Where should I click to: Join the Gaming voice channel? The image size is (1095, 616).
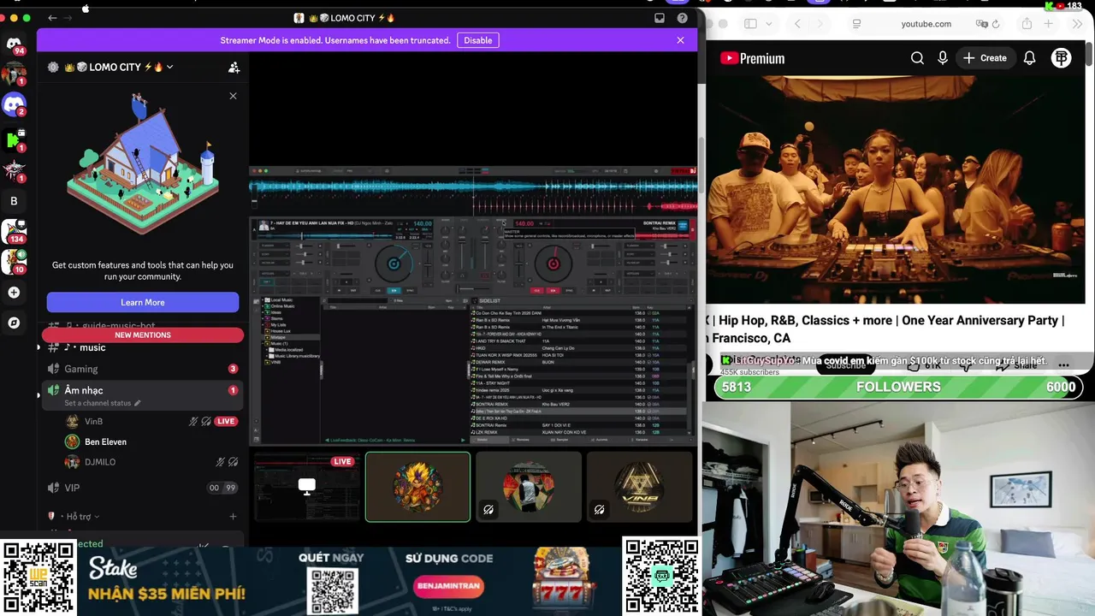(x=141, y=369)
